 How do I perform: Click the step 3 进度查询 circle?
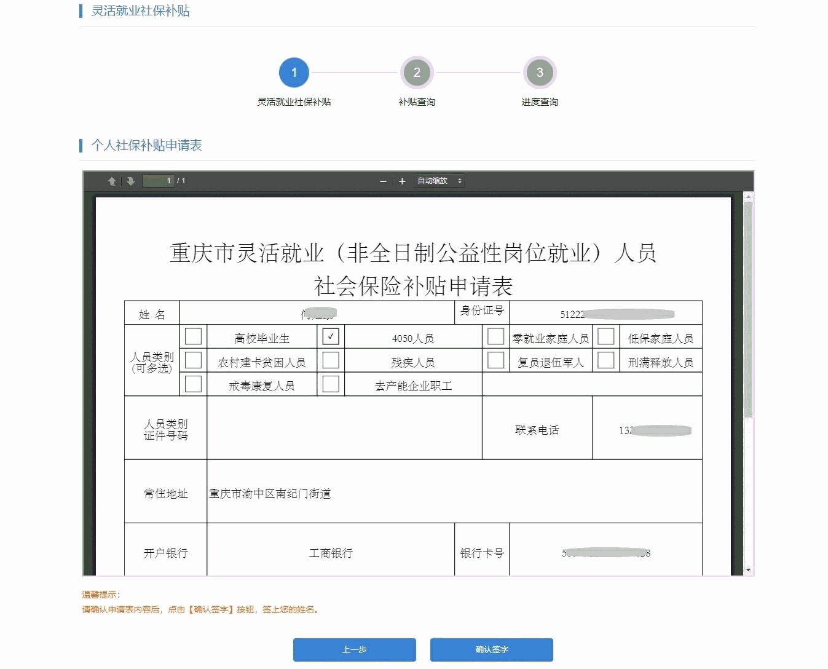[540, 73]
